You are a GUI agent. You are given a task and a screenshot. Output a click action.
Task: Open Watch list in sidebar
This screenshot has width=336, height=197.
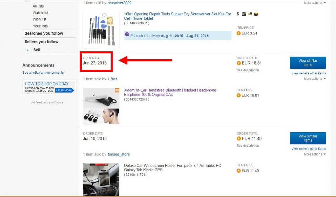tap(40, 13)
